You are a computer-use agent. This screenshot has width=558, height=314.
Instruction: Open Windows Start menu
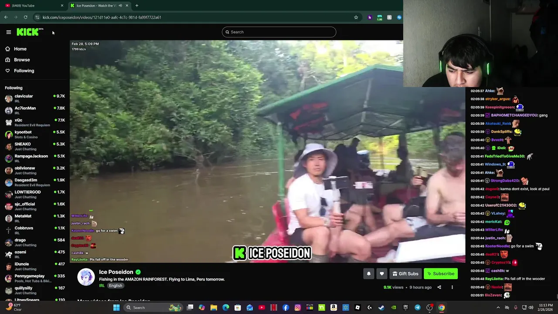pyautogui.click(x=116, y=307)
